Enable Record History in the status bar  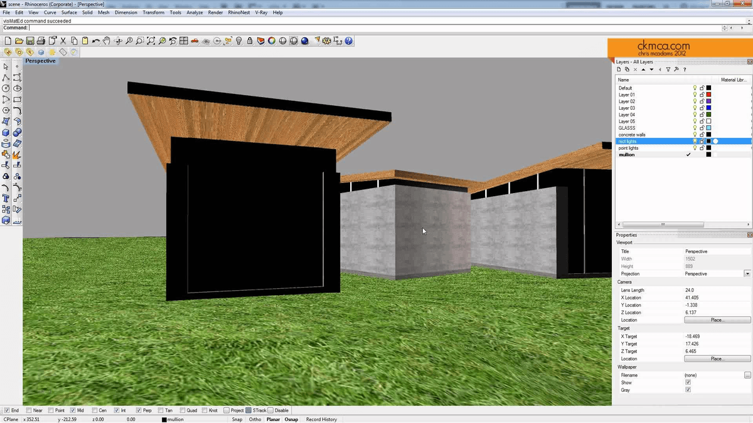click(x=321, y=419)
